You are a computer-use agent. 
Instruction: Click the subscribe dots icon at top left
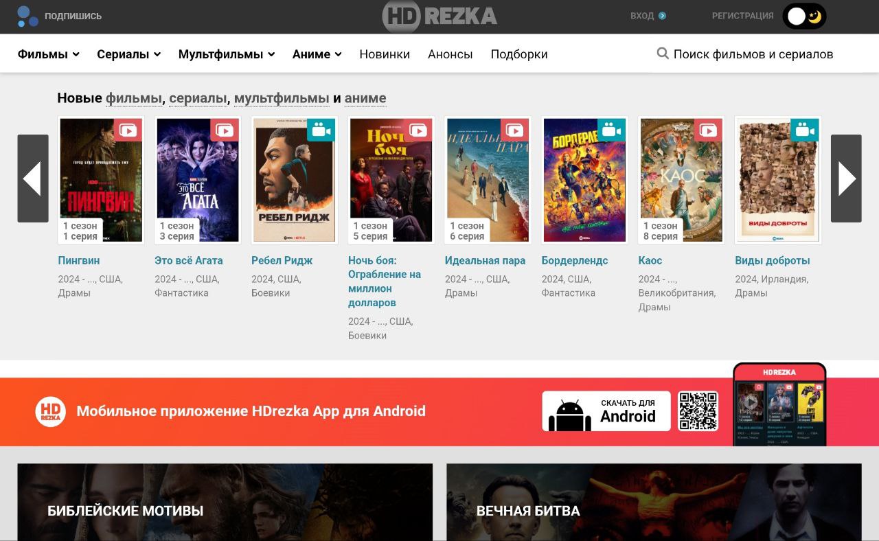click(x=27, y=16)
